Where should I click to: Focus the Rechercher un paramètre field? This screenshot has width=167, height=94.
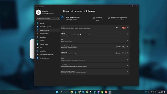(x=48, y=18)
